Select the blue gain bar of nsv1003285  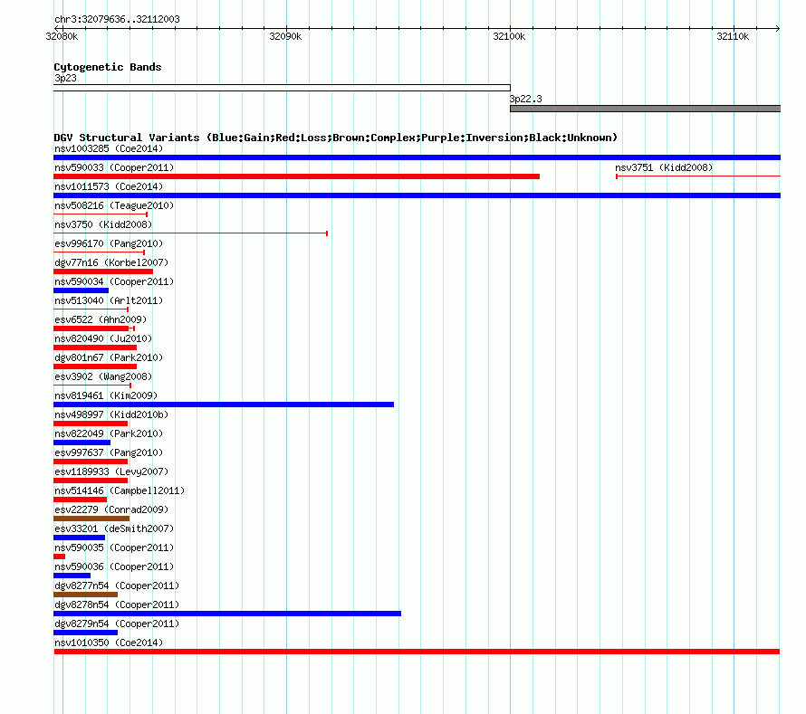[x=417, y=157]
